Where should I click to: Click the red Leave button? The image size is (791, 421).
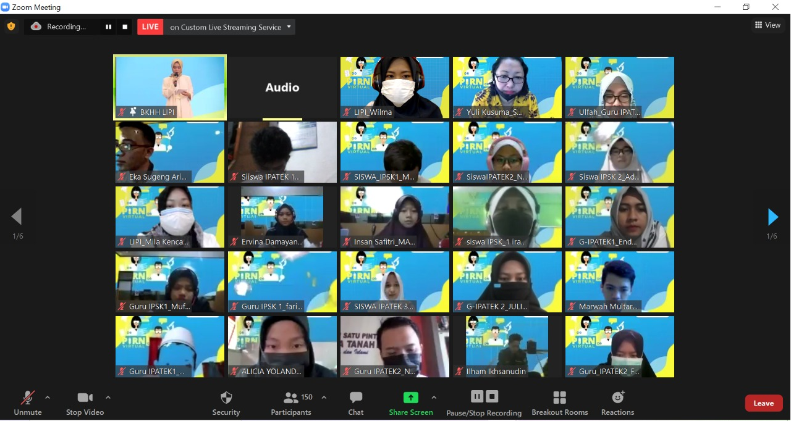[x=764, y=402]
